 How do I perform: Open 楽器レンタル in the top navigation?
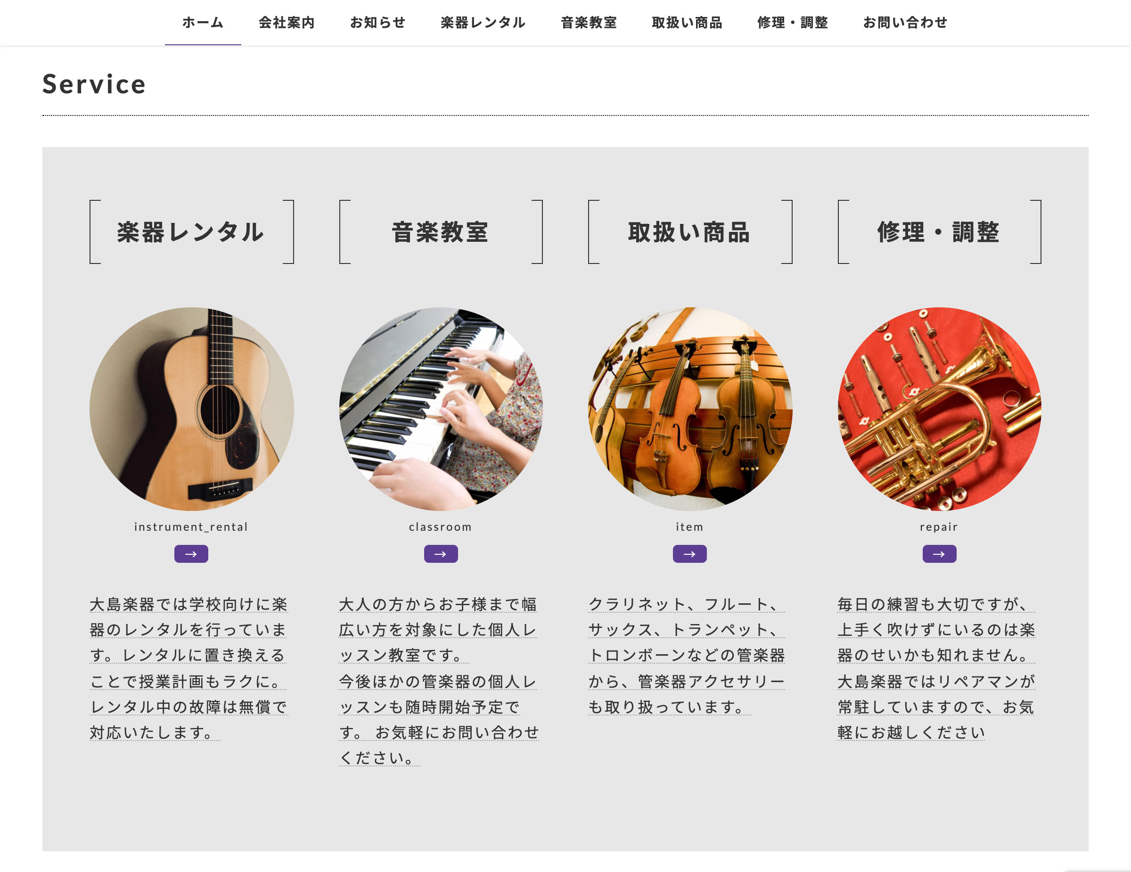tap(483, 22)
